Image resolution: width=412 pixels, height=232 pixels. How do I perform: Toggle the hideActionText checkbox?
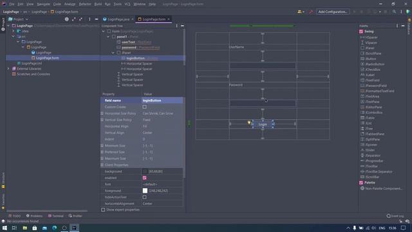[x=144, y=197]
